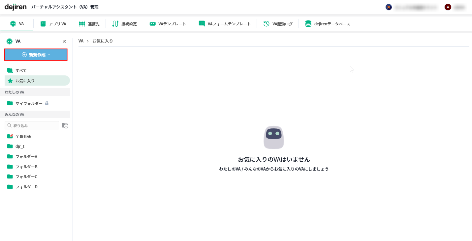Open the VAフォームテンプレート tab
This screenshot has height=241, width=472.
coord(225,24)
